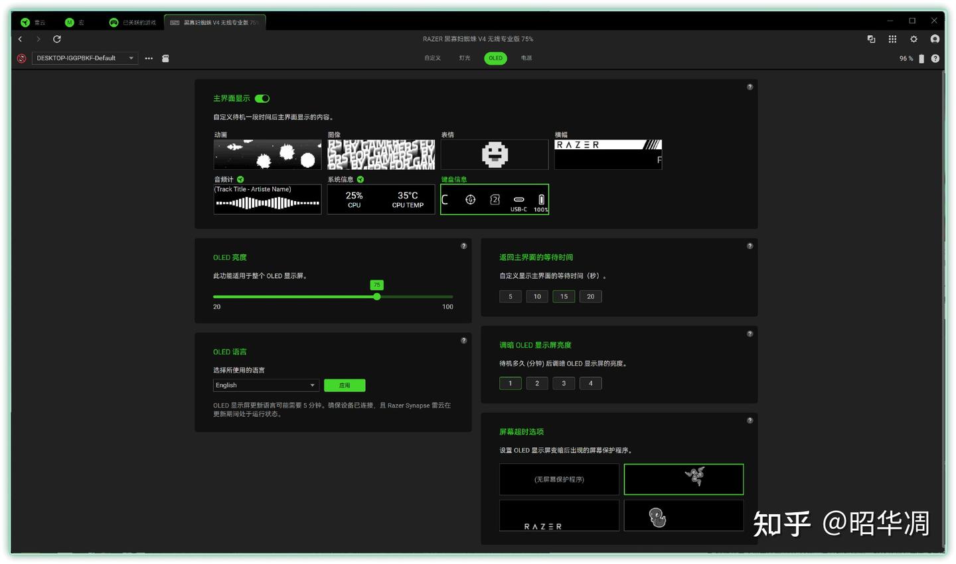Open the modules grid icon
956x564 pixels.
coord(892,39)
